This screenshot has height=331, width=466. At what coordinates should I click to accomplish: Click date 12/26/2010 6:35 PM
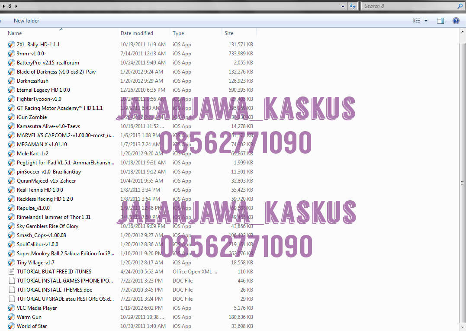[143, 90]
